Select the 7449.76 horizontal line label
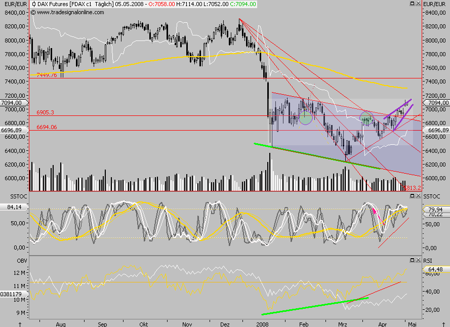The height and width of the screenshot is (327, 450). pos(47,75)
